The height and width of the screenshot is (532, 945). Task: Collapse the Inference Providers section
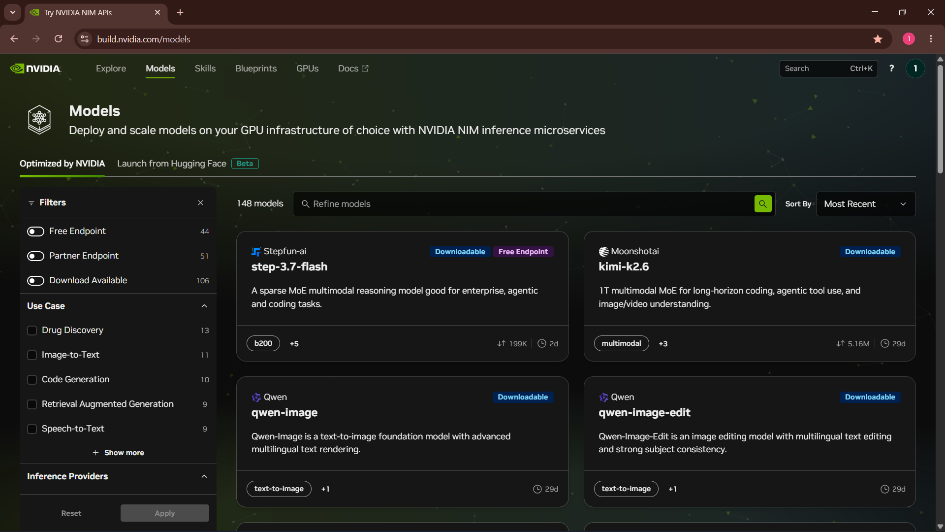pyautogui.click(x=204, y=476)
